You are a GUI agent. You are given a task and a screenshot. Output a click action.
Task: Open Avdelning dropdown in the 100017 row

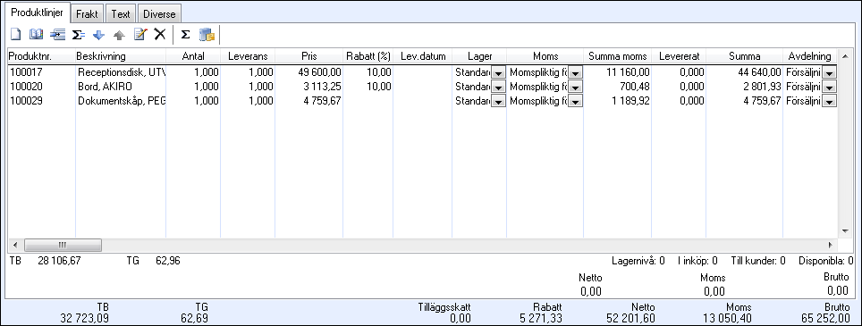[829, 72]
